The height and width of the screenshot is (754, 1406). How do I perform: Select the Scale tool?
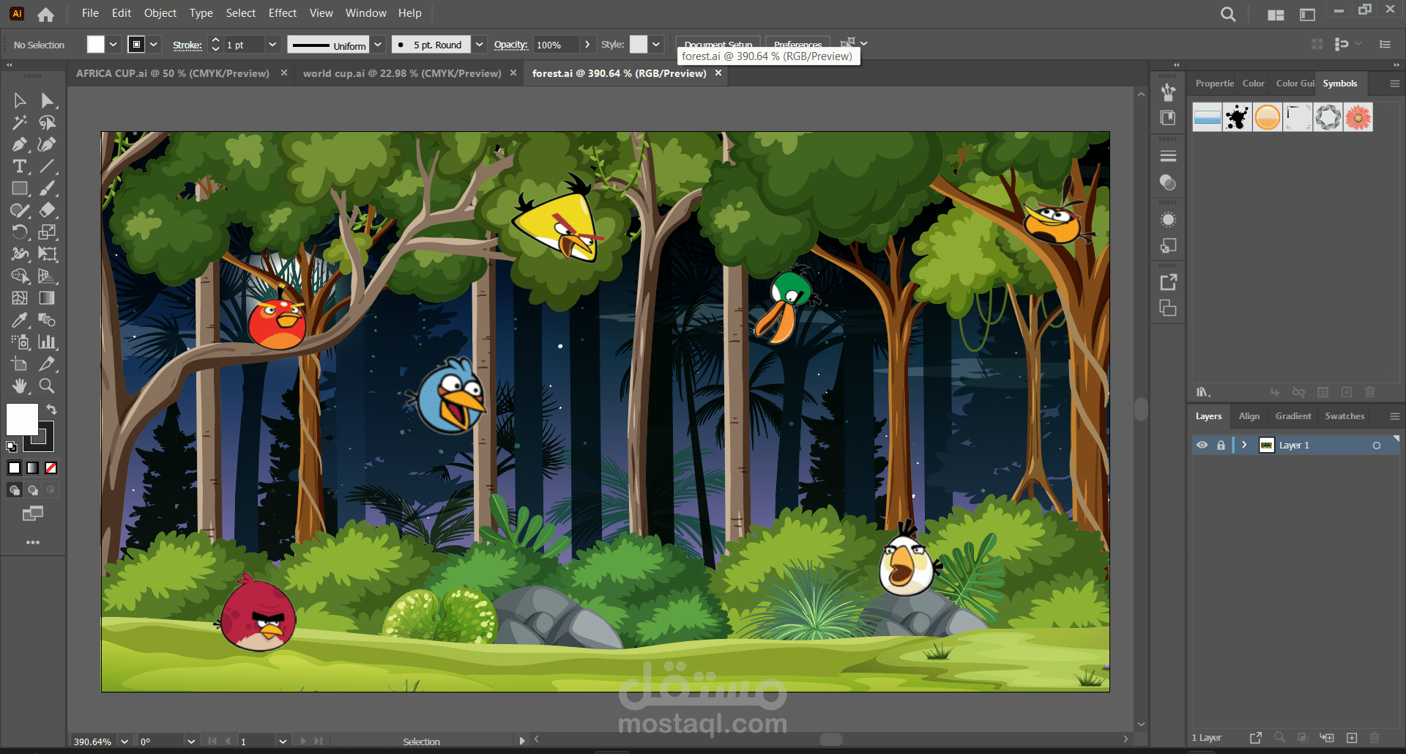coord(48,232)
